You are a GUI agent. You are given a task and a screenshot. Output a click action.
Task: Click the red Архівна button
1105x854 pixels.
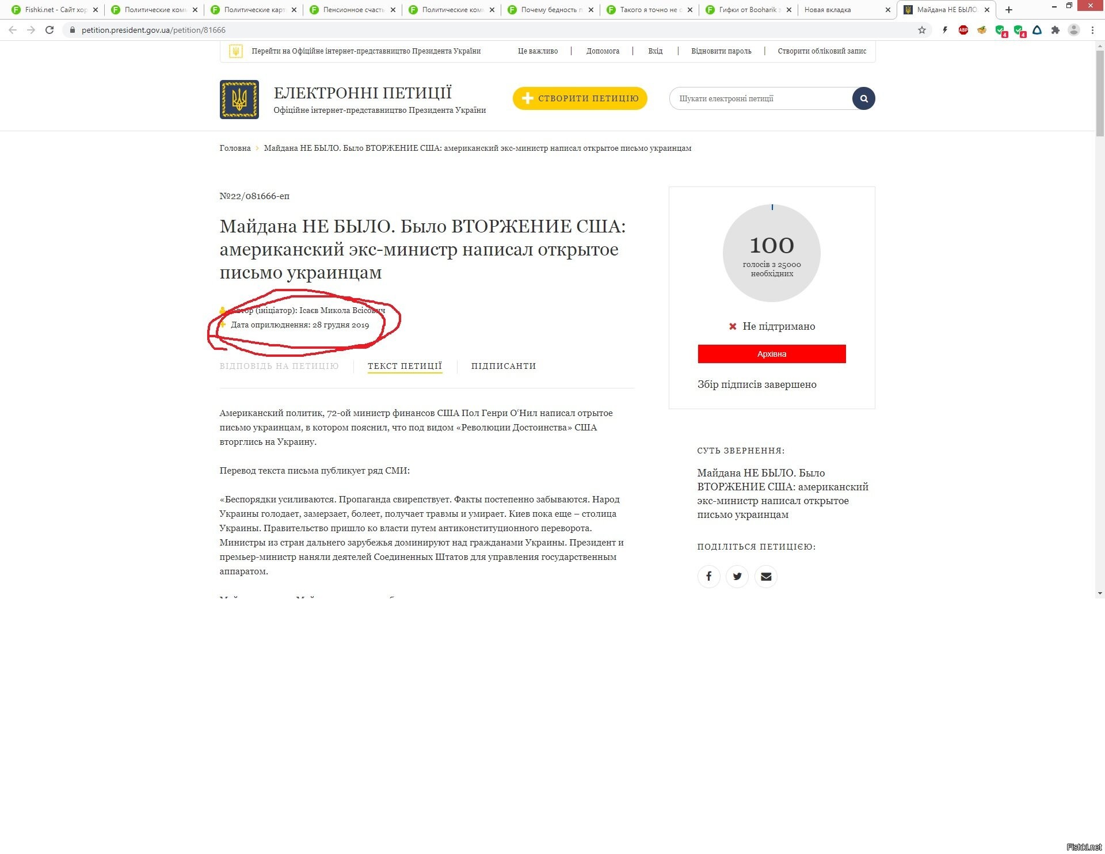[x=772, y=354]
